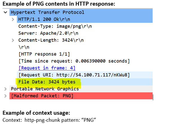Viewport: 196px width, 124px height.
Task: Click the File Data: 3424 bytes row
Action: coord(47,82)
